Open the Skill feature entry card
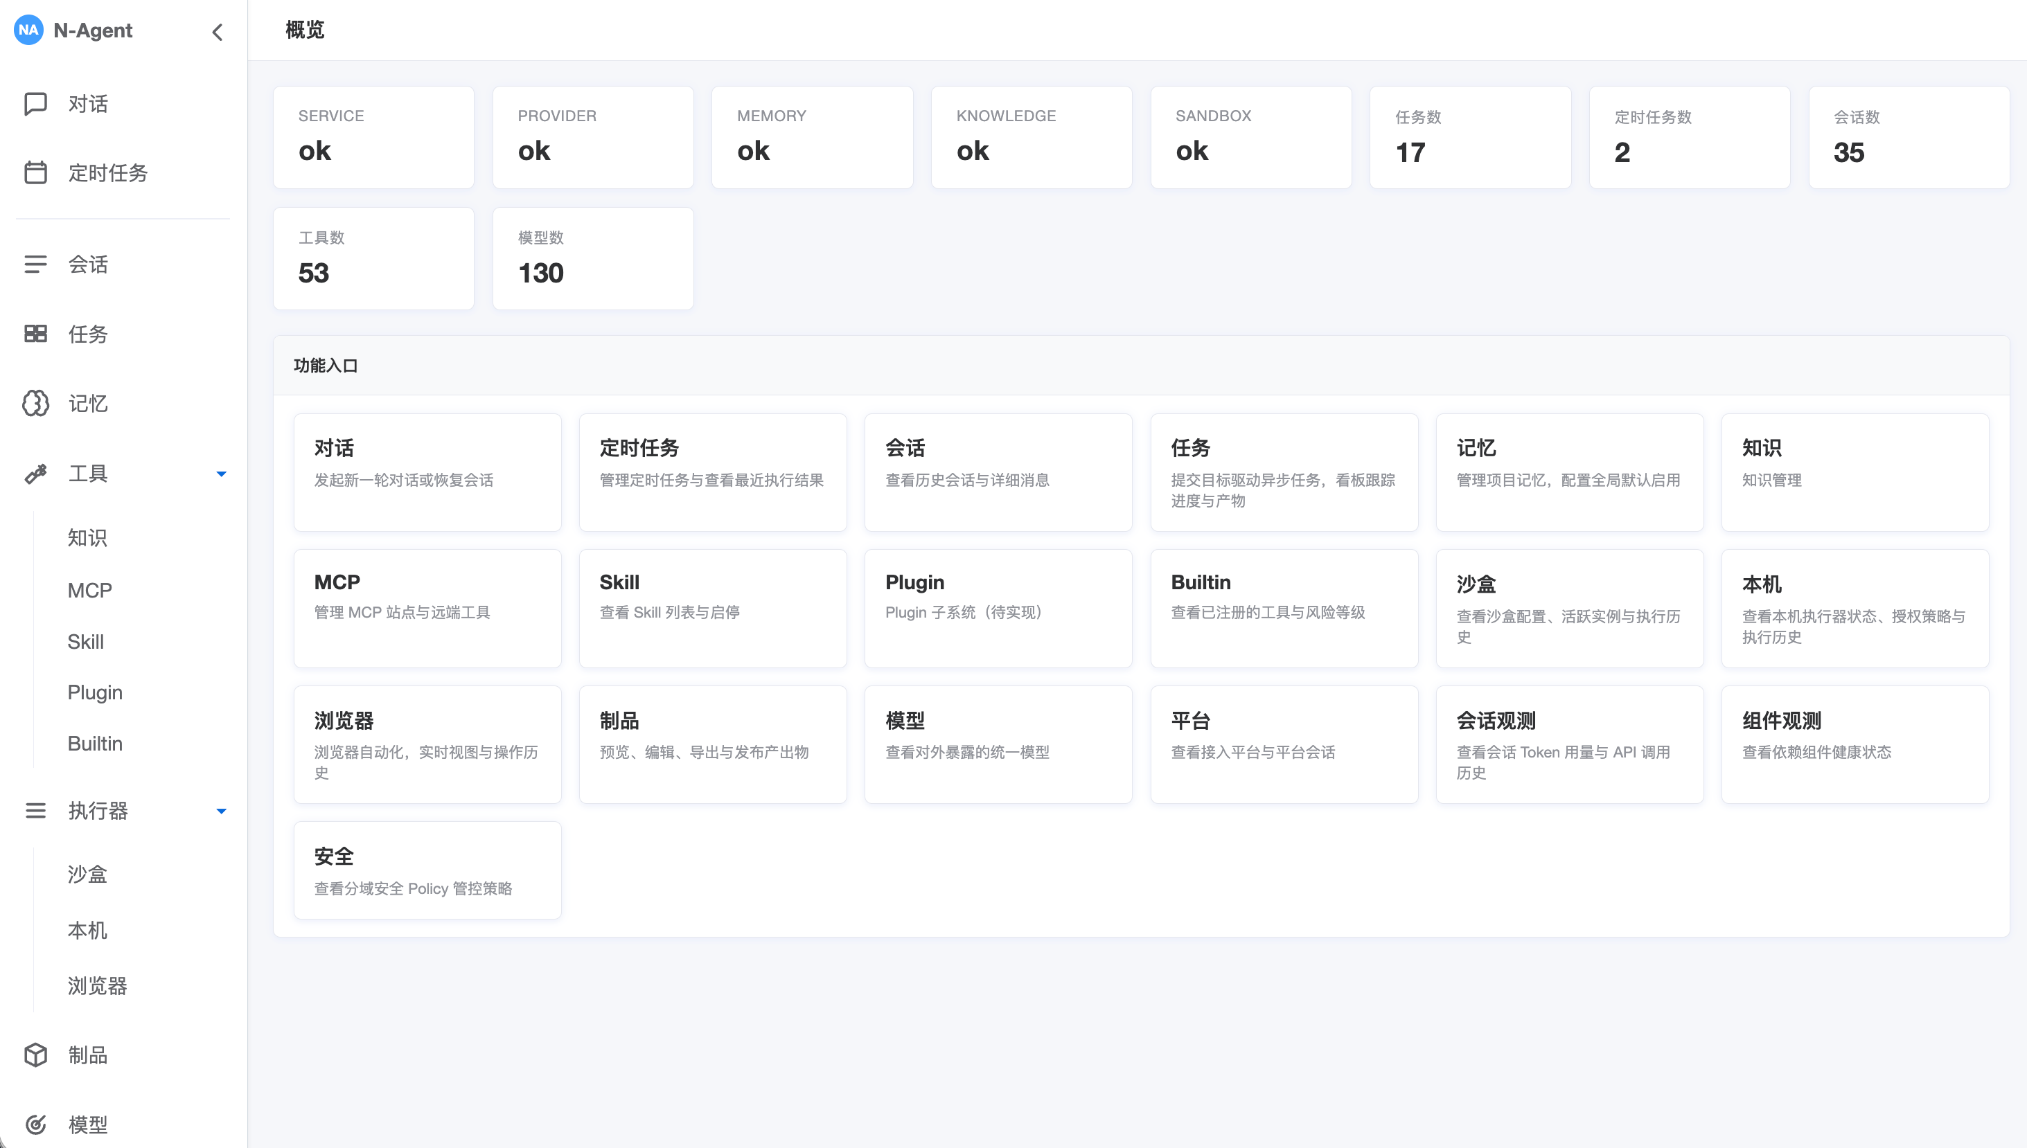Image resolution: width=2027 pixels, height=1148 pixels. coord(713,609)
